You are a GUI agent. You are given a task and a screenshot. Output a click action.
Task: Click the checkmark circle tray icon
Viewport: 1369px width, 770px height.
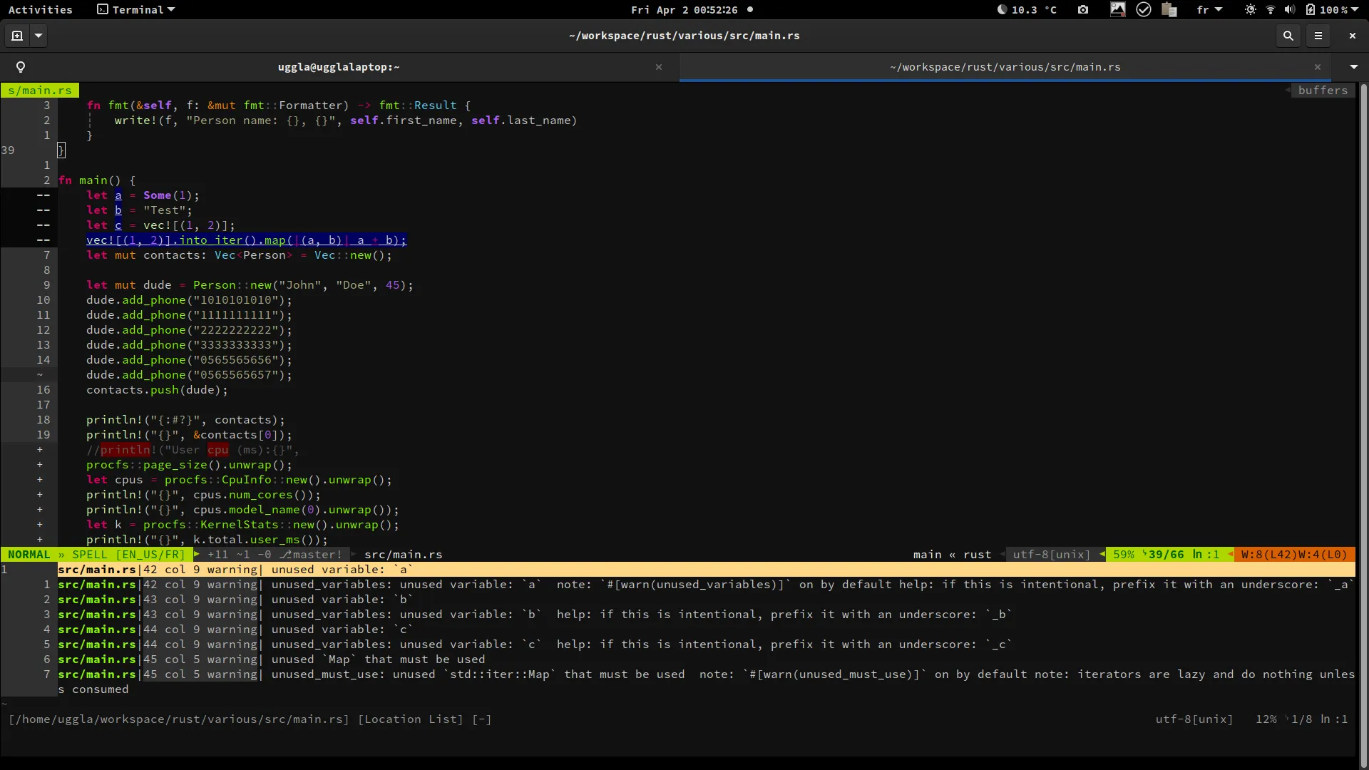[1144, 9]
